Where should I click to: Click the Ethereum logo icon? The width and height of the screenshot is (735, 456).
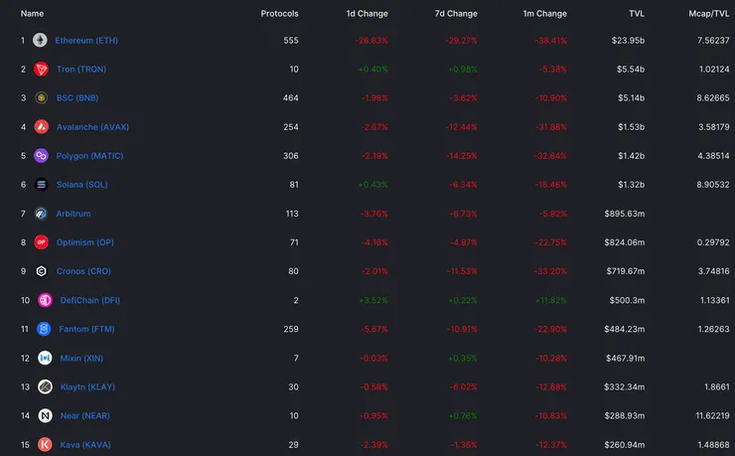pos(41,41)
